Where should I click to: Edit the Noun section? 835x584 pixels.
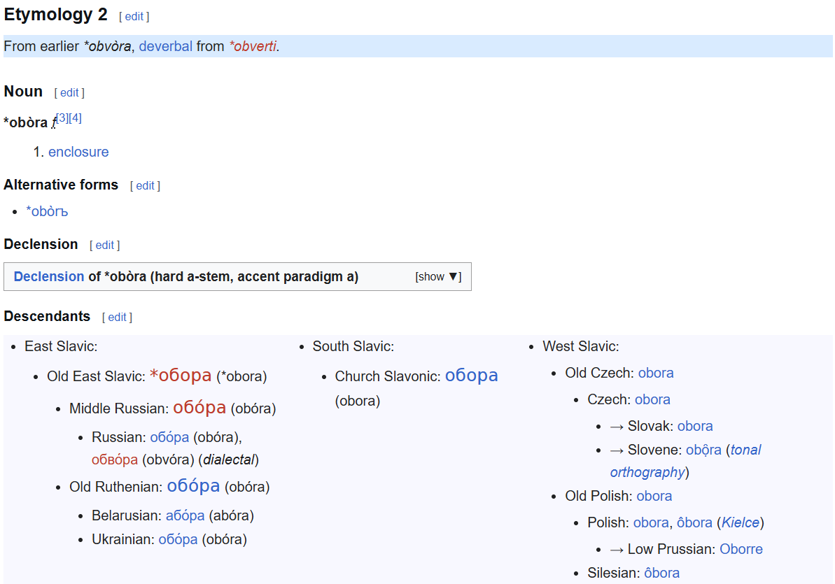pos(69,92)
